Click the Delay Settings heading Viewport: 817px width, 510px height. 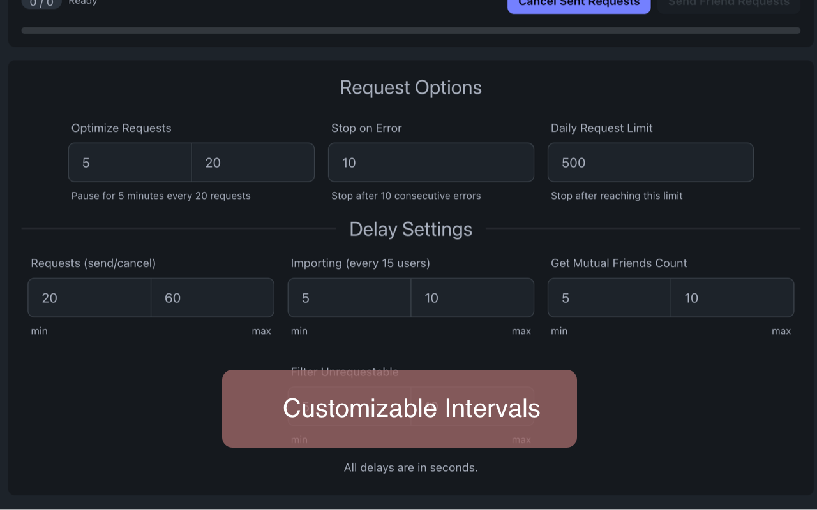410,229
